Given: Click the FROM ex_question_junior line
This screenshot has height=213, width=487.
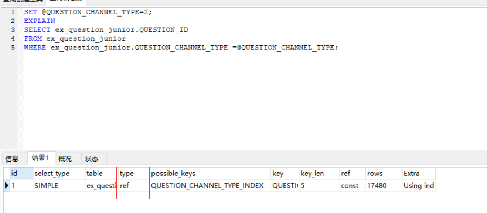Looking at the screenshot, I should (75, 39).
